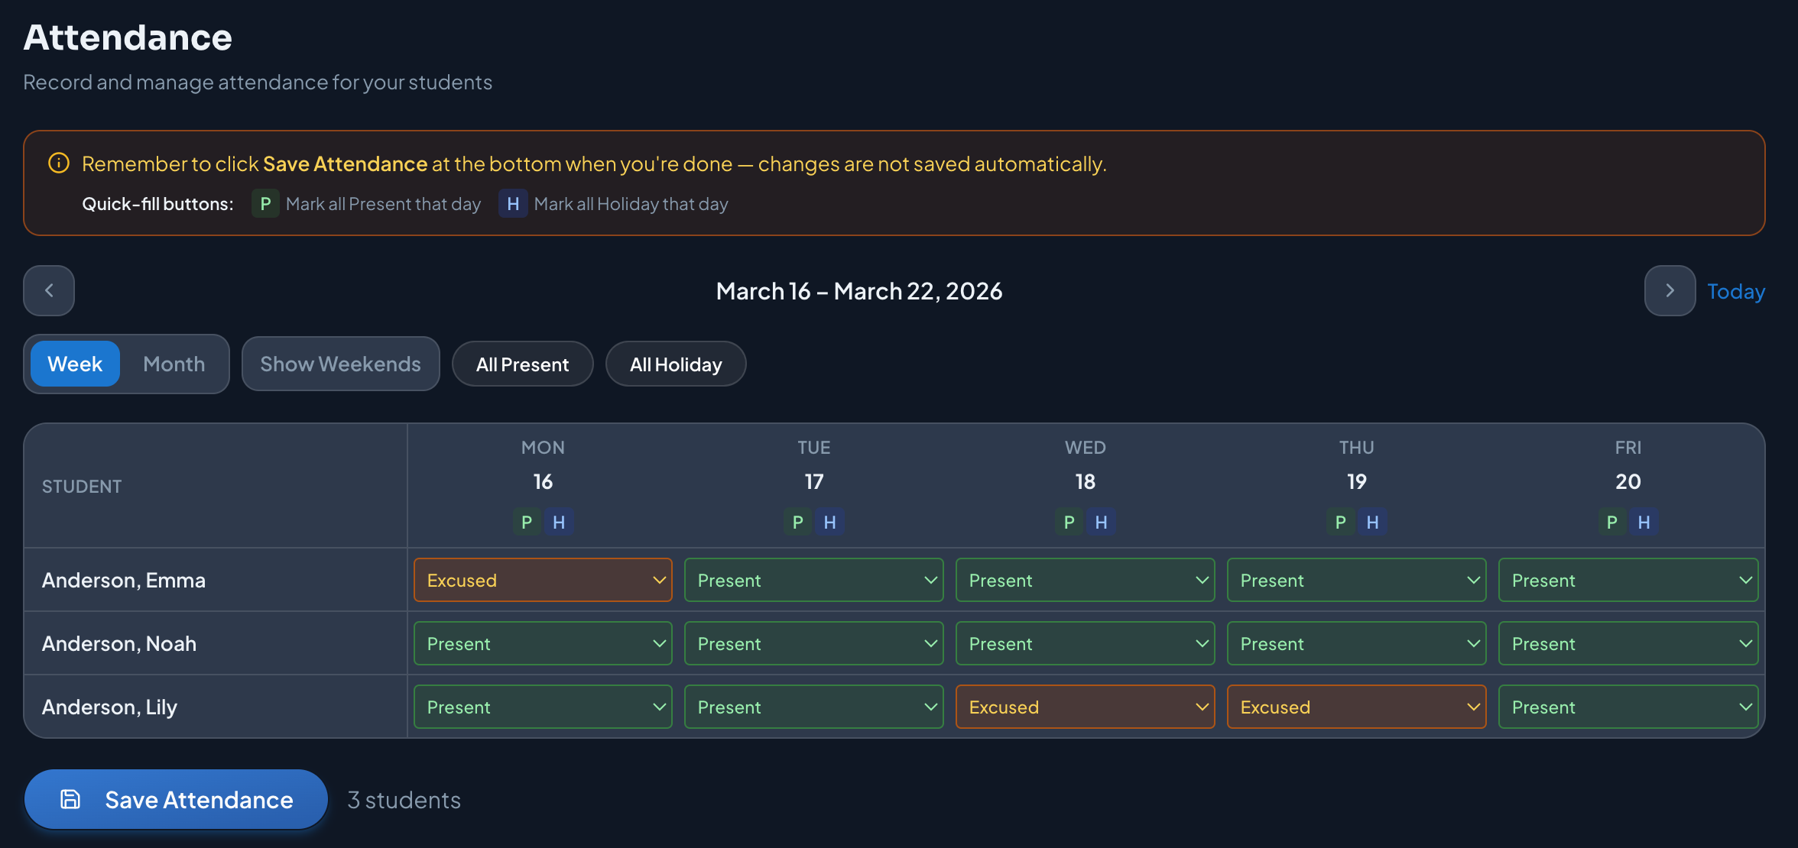Screen dimensions: 1798x848
Task: Click the P legend badge in the banner
Action: click(x=265, y=204)
